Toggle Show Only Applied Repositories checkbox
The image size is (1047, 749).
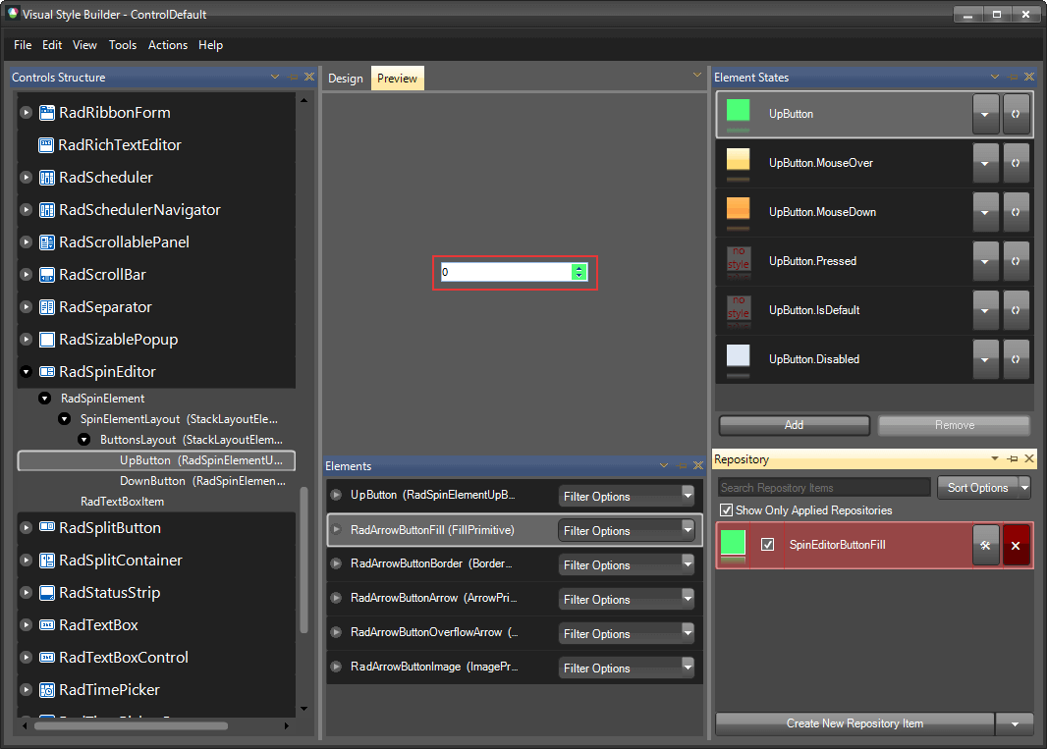coord(727,510)
